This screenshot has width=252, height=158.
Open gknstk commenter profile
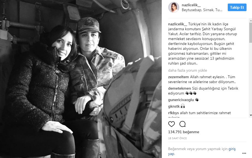tap(174, 106)
